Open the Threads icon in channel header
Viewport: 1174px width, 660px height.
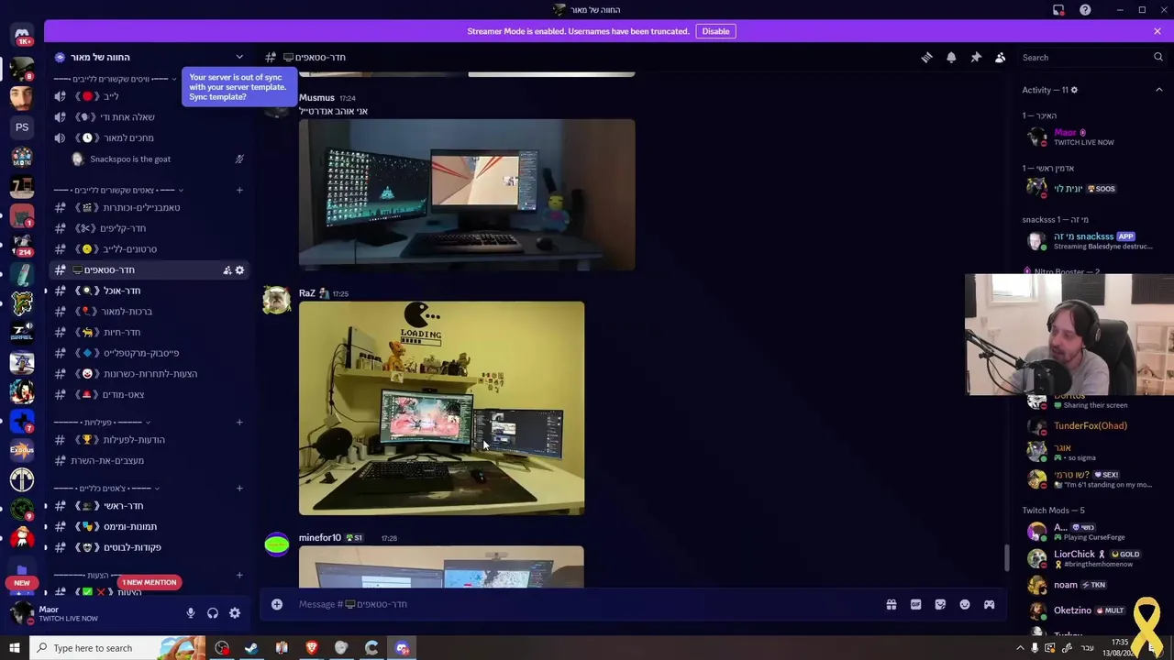pos(926,57)
